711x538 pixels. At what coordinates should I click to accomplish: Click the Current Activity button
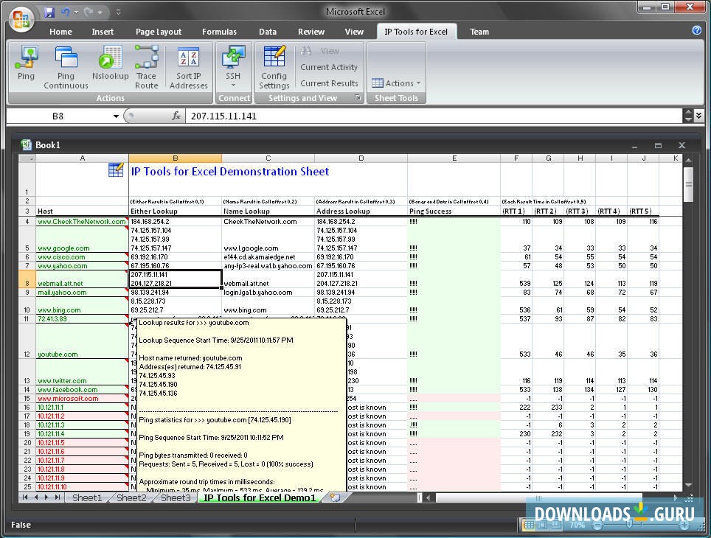[329, 67]
